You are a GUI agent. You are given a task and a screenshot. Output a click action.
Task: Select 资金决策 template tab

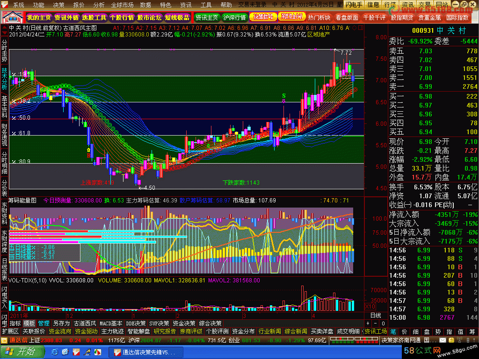pyautogui.click(x=184, y=323)
